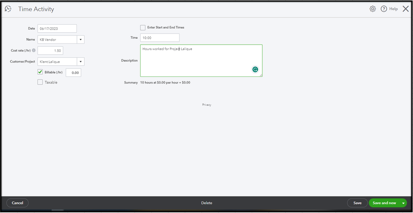Enable Enter Start and End Times checkbox
Viewport: 413px width, 213px height.
[143, 27]
